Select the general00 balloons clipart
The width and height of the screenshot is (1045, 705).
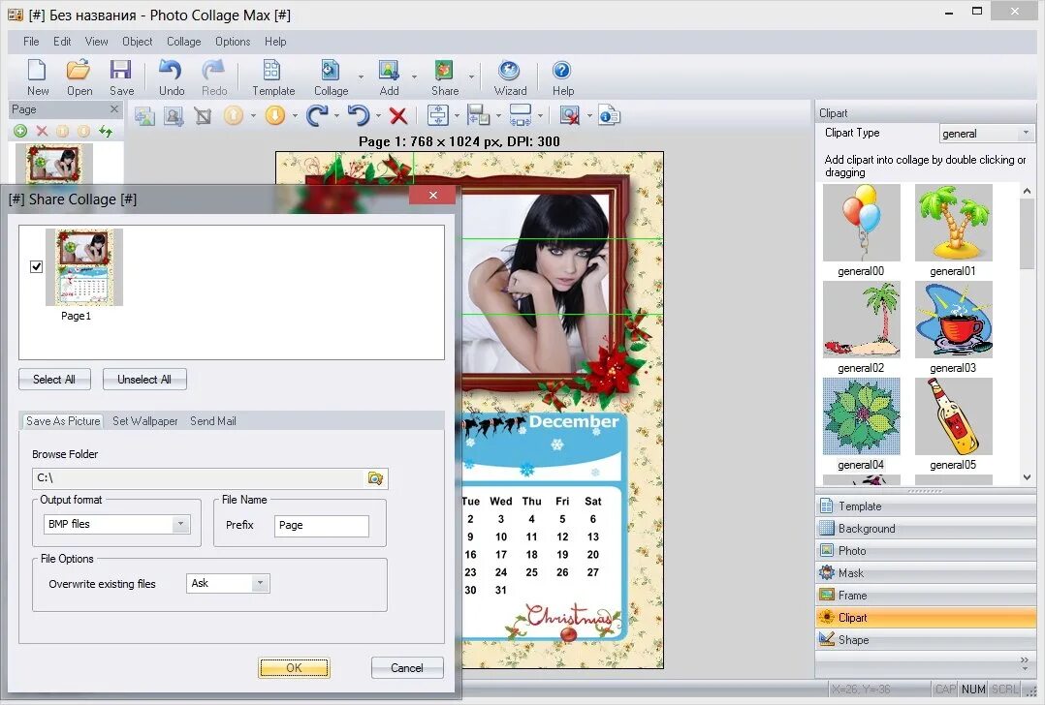(x=861, y=223)
